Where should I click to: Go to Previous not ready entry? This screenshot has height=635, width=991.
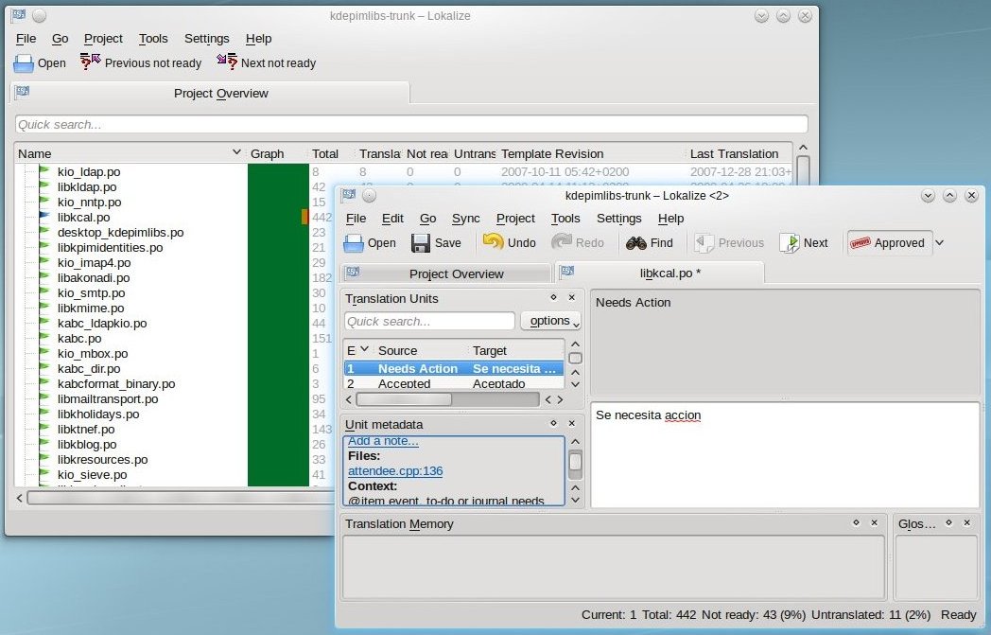(x=140, y=62)
